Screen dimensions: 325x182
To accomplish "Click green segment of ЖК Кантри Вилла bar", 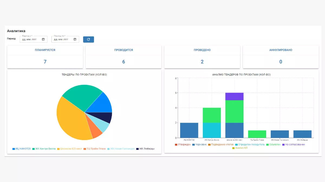I will tap(212, 115).
